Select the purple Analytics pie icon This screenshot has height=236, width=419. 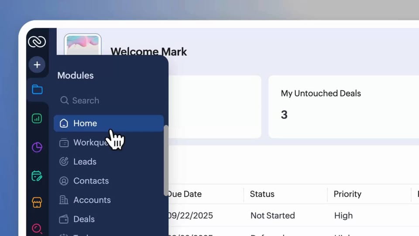click(37, 147)
